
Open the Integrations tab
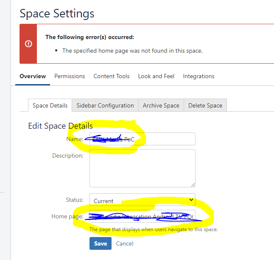(199, 76)
